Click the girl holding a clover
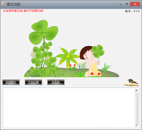Screen dimensions: 142x130 click(x=92, y=61)
